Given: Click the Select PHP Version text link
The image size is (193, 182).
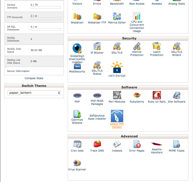Looking at the screenshot, I should [x=117, y=125].
